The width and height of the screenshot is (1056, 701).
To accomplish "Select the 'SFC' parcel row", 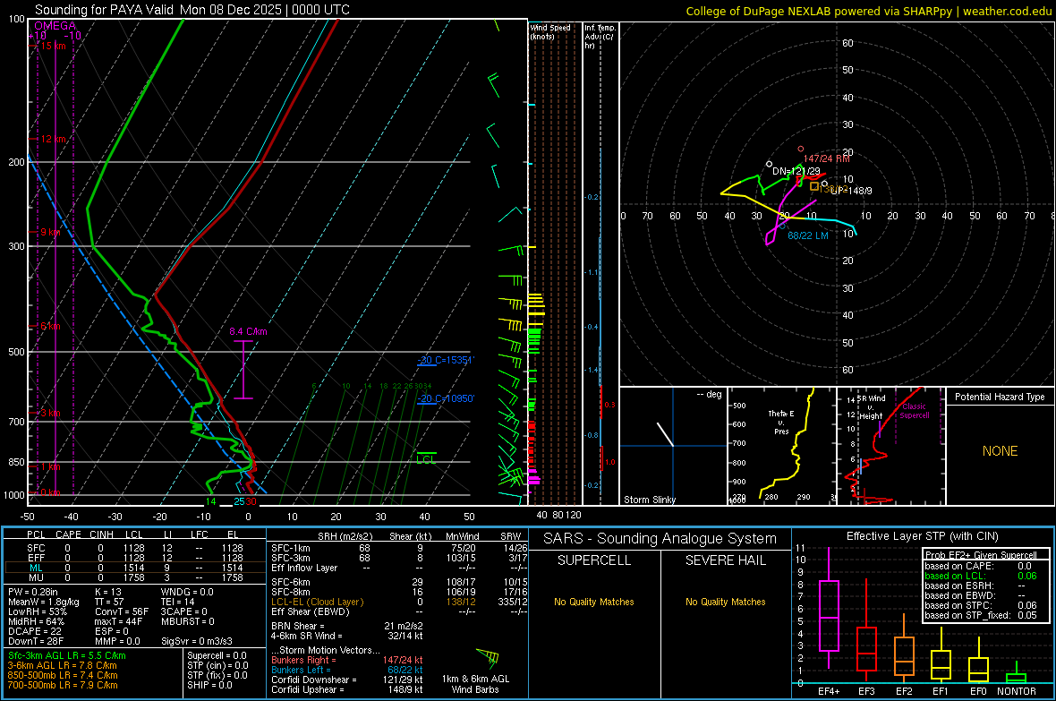I will tap(135, 548).
